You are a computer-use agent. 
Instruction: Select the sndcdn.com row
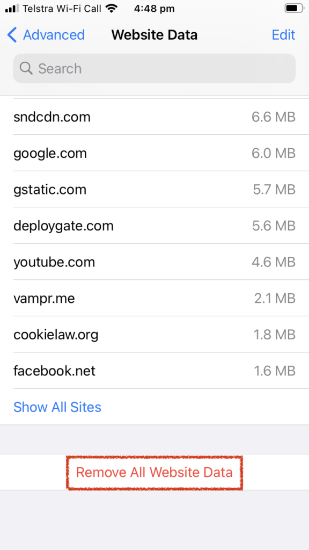pyautogui.click(x=154, y=117)
